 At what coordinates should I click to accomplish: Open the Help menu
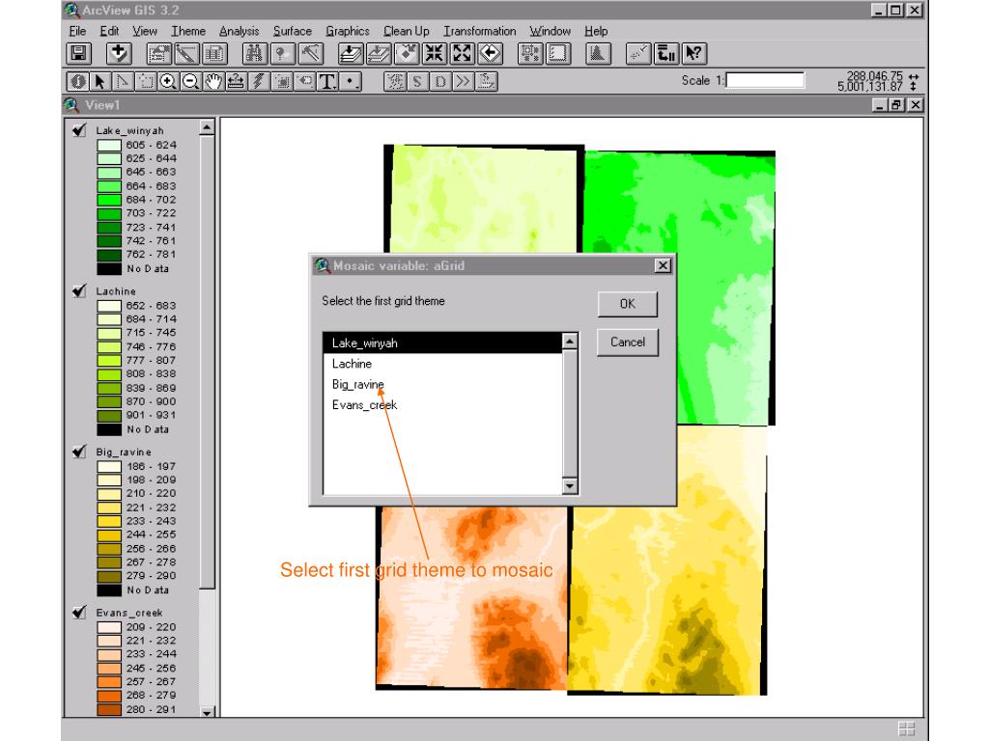pos(596,31)
